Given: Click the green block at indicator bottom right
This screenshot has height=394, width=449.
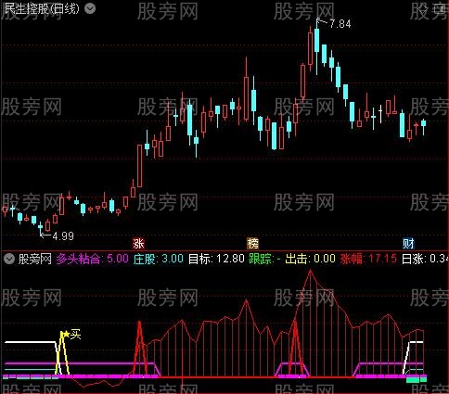Looking at the screenshot, I should click(x=417, y=379).
